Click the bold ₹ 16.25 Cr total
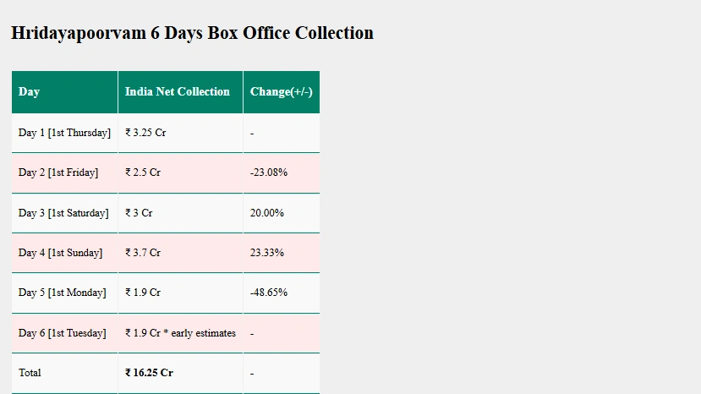The height and width of the screenshot is (394, 701). [x=149, y=373]
